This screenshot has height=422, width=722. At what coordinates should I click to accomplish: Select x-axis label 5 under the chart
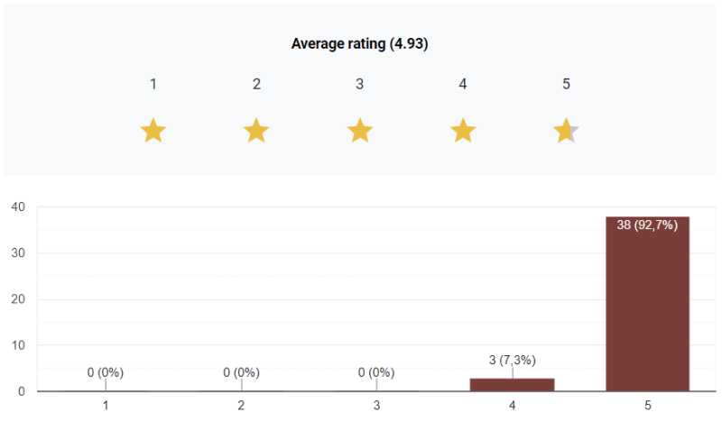[x=647, y=406]
